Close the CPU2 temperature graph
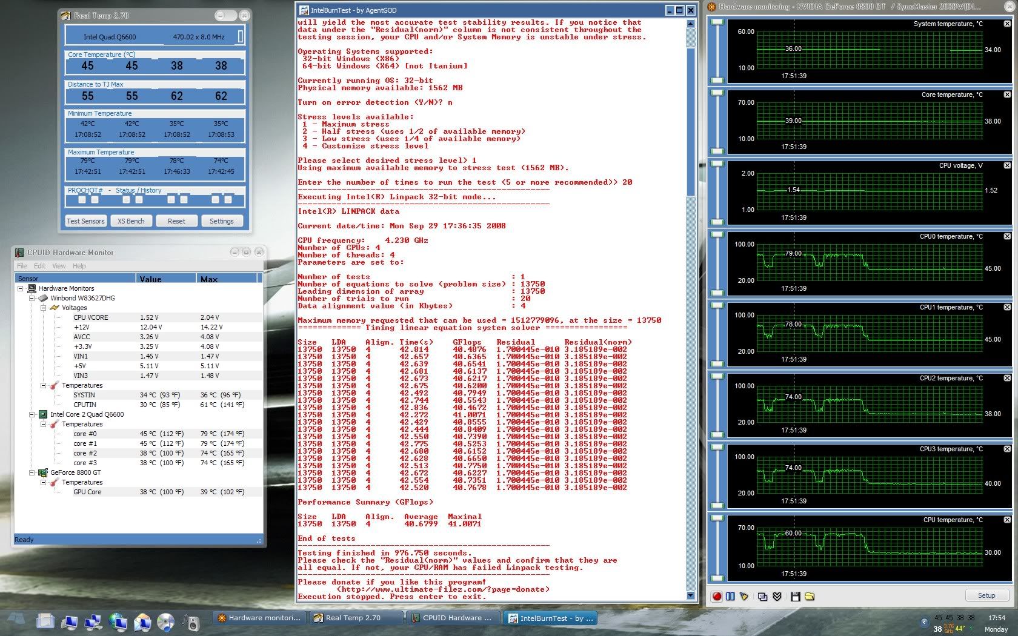The image size is (1018, 636). pos(1007,378)
